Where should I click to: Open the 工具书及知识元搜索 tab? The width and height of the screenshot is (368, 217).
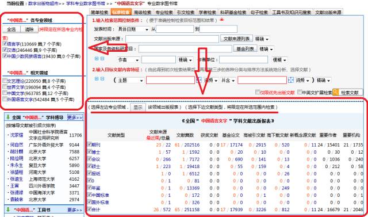[x=292, y=12]
